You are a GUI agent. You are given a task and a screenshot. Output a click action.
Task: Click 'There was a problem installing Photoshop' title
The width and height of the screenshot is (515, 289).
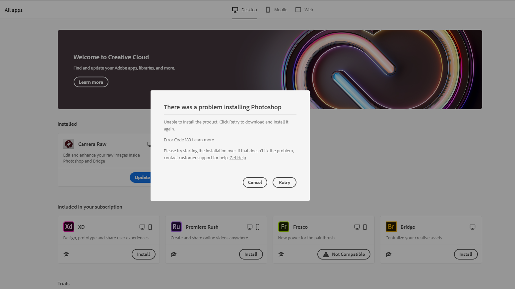click(223, 107)
